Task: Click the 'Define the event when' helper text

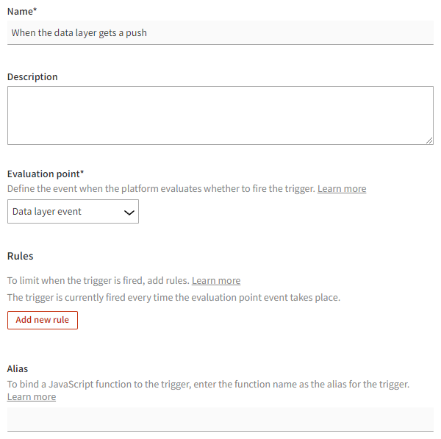Action: coord(161,189)
